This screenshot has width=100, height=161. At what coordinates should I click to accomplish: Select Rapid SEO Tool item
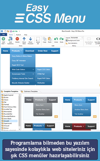coord(23,65)
